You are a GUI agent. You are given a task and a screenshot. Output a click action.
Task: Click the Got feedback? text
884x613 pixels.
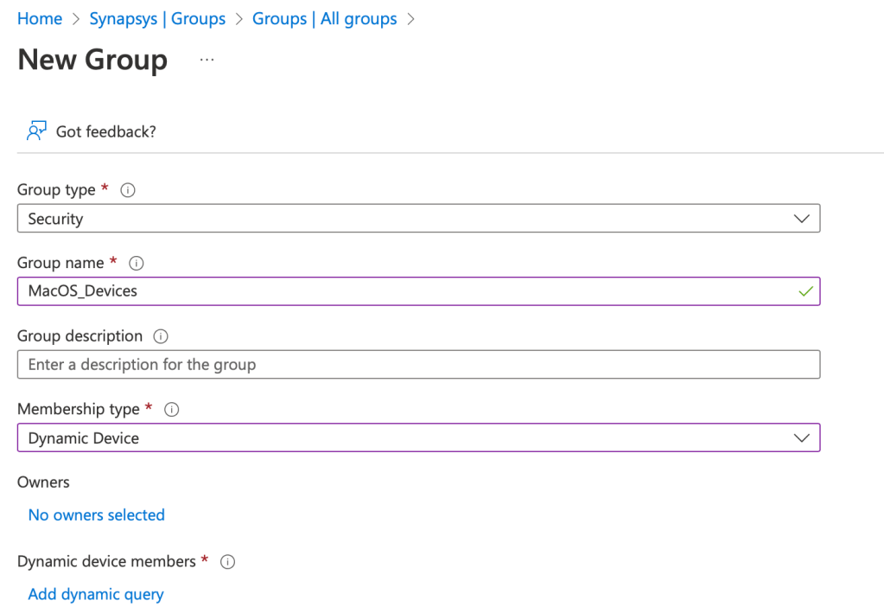click(105, 131)
